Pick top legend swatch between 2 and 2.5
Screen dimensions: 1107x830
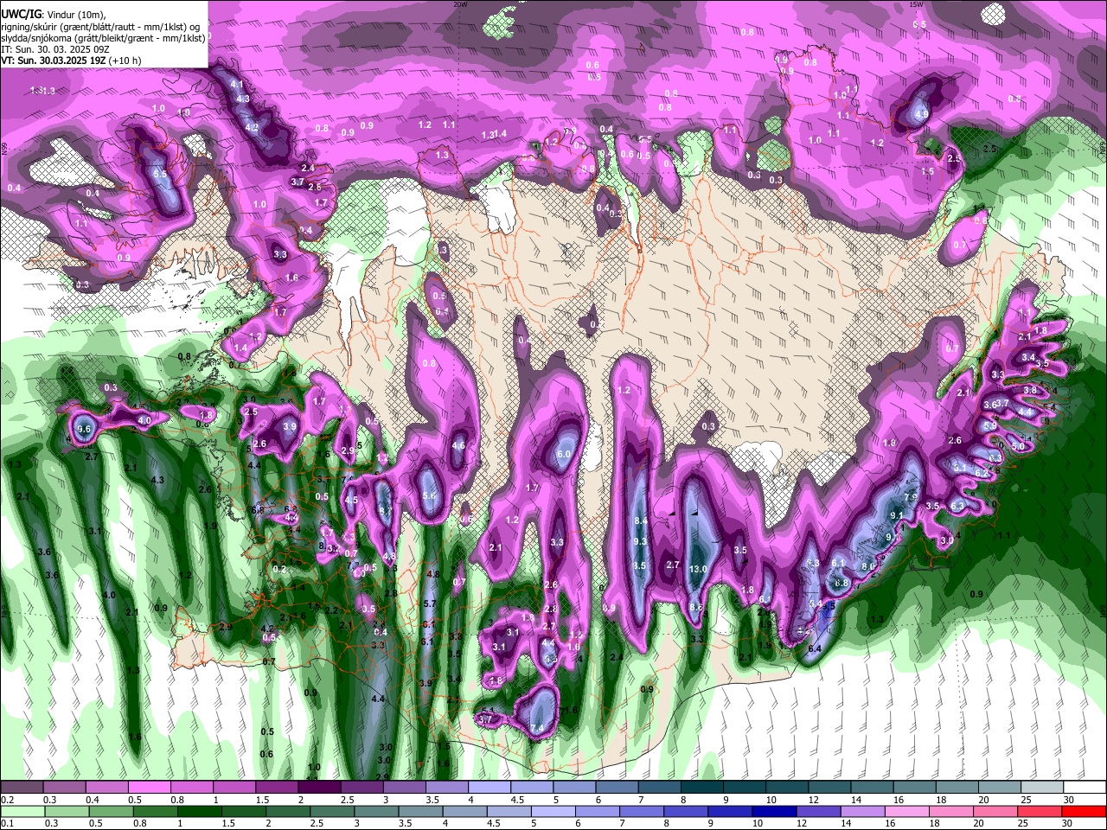pos(319,788)
